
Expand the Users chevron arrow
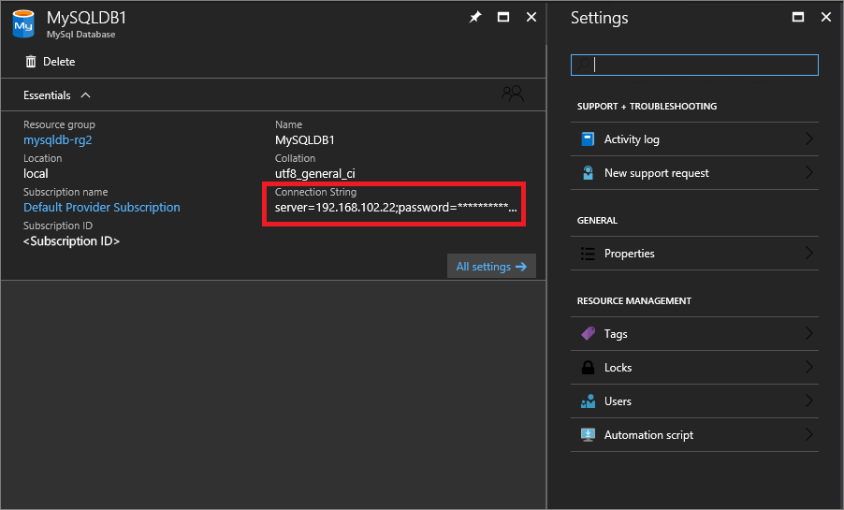click(808, 401)
